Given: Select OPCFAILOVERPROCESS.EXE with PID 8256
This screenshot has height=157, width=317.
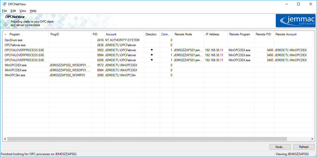Looking at the screenshot, I should point(158,60).
